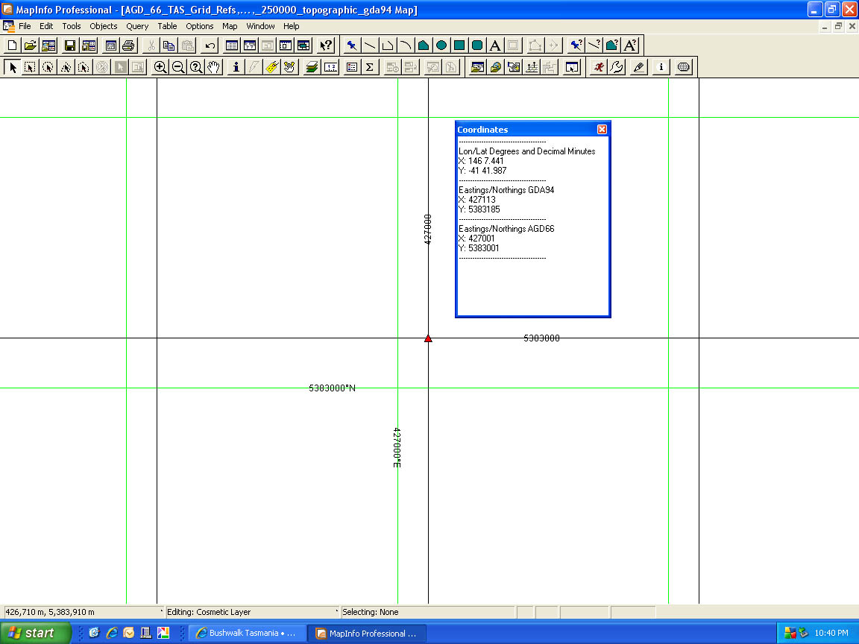The image size is (859, 644).
Task: Click the pencil tool icon
Action: 638,67
